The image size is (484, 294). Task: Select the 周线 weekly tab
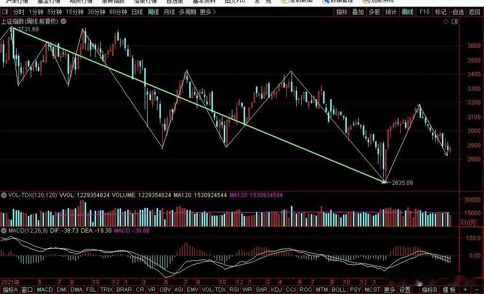(x=153, y=12)
